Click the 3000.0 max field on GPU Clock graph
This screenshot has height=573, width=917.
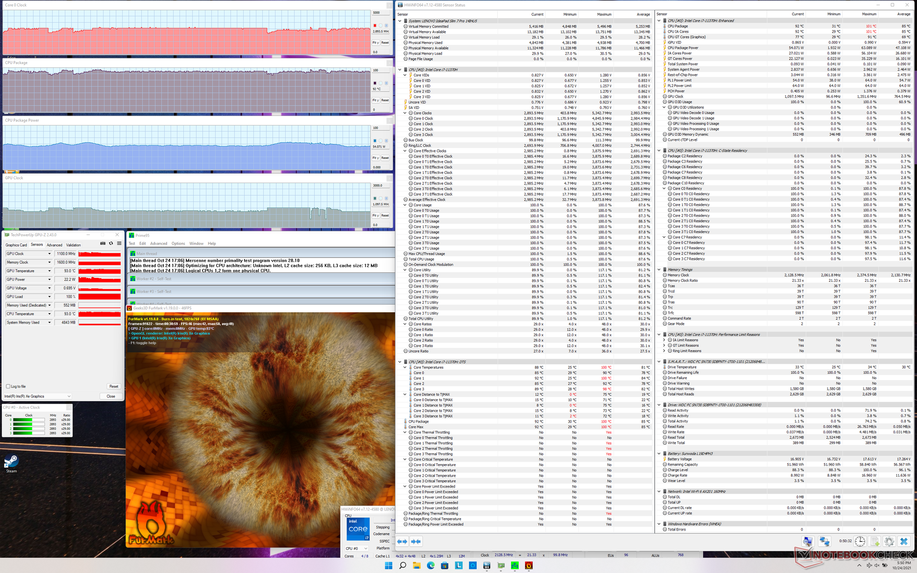pos(381,186)
